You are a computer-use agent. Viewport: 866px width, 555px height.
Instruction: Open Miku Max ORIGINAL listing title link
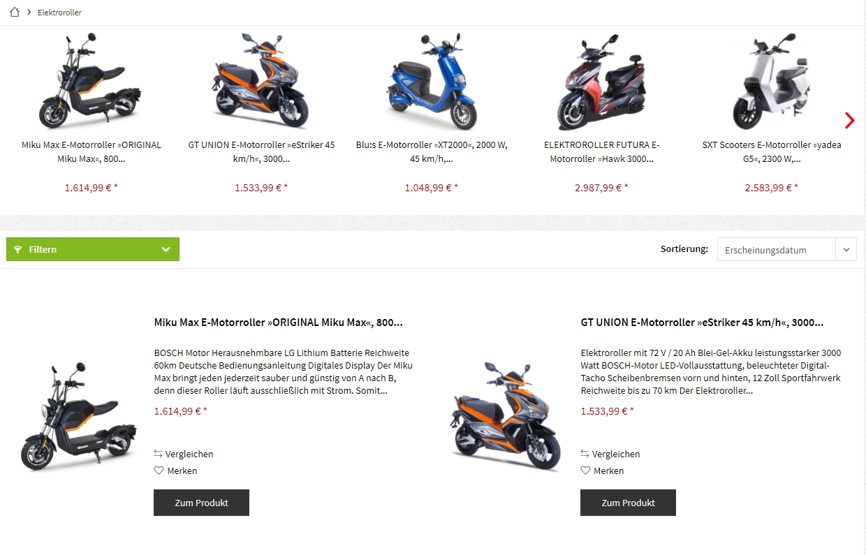(278, 323)
